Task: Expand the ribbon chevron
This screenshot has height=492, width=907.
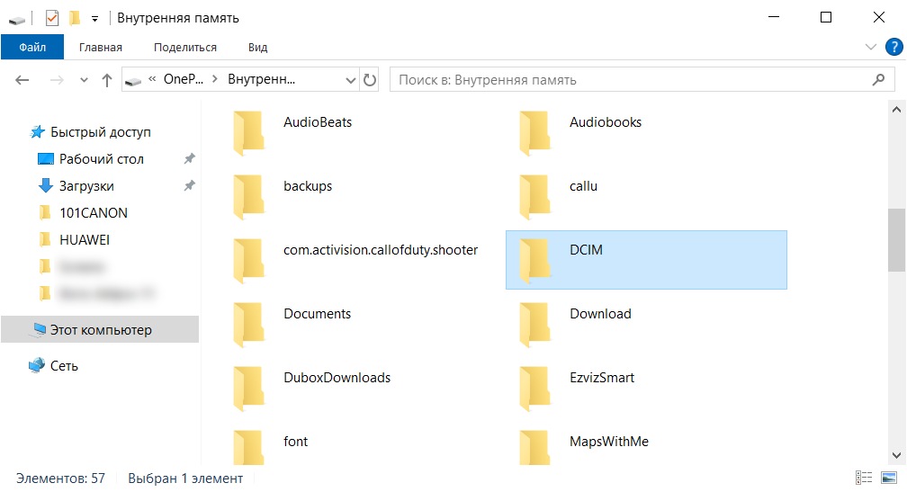Action: click(871, 47)
